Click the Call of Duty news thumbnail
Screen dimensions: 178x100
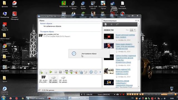pyautogui.click(x=109, y=71)
